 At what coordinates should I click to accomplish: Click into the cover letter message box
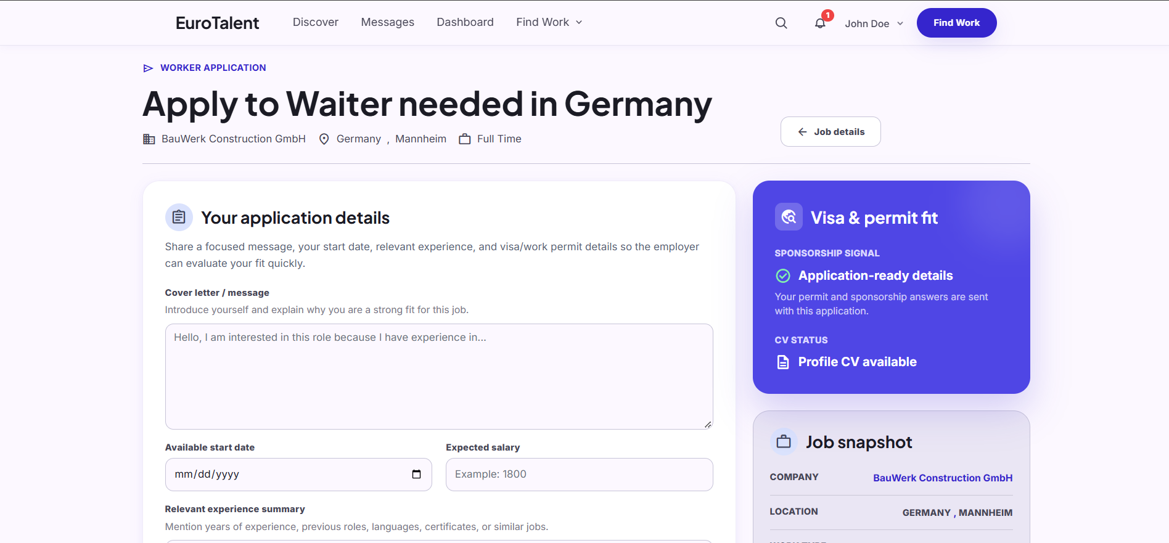click(439, 377)
